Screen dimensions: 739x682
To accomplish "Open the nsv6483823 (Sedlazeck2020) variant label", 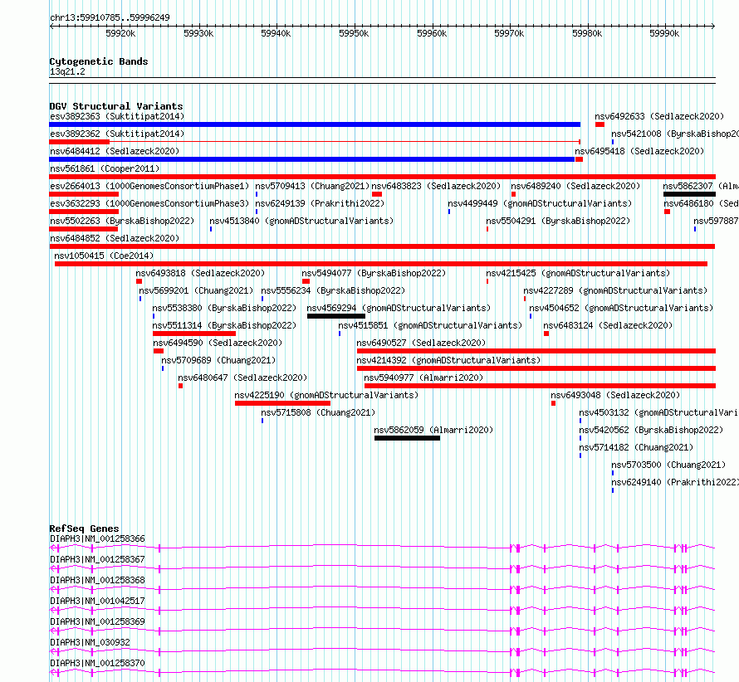I will click(x=436, y=186).
